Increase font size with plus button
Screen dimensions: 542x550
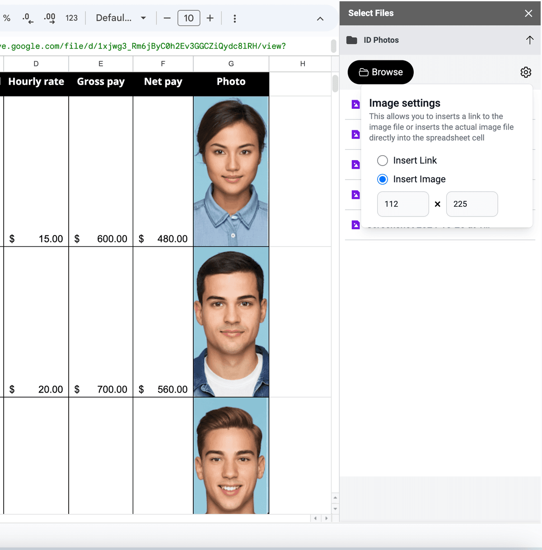point(210,18)
